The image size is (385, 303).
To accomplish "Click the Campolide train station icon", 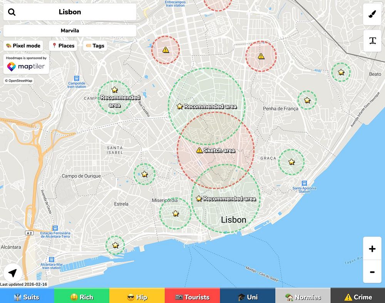I will tap(77, 78).
